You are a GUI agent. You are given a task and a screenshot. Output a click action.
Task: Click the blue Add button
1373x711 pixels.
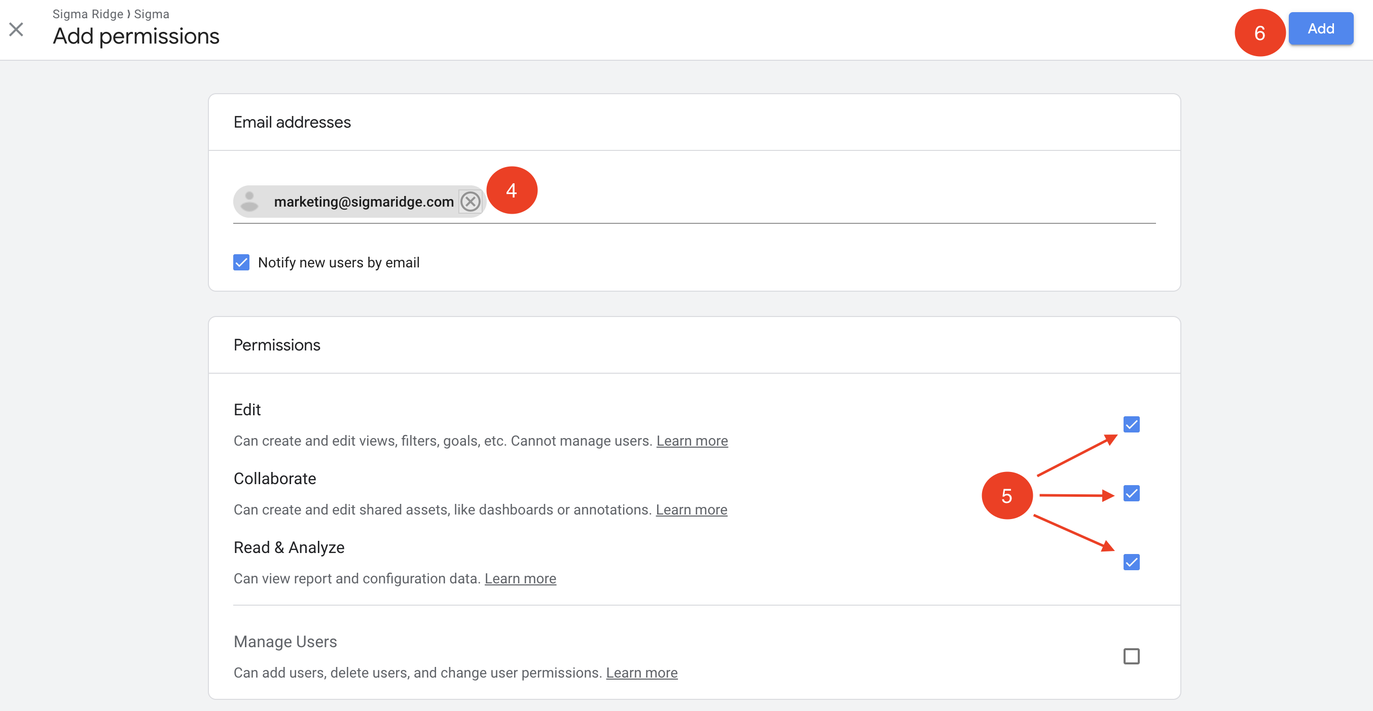1320,29
